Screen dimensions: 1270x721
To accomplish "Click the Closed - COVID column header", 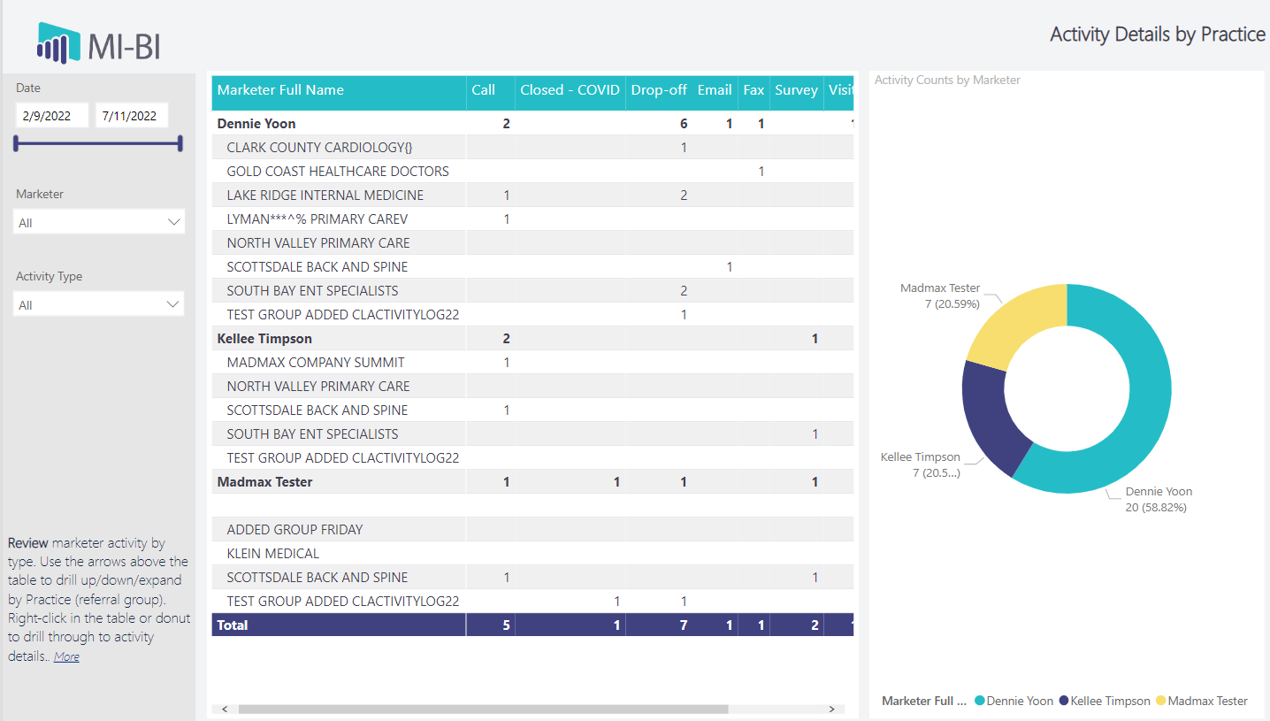I will tap(570, 90).
